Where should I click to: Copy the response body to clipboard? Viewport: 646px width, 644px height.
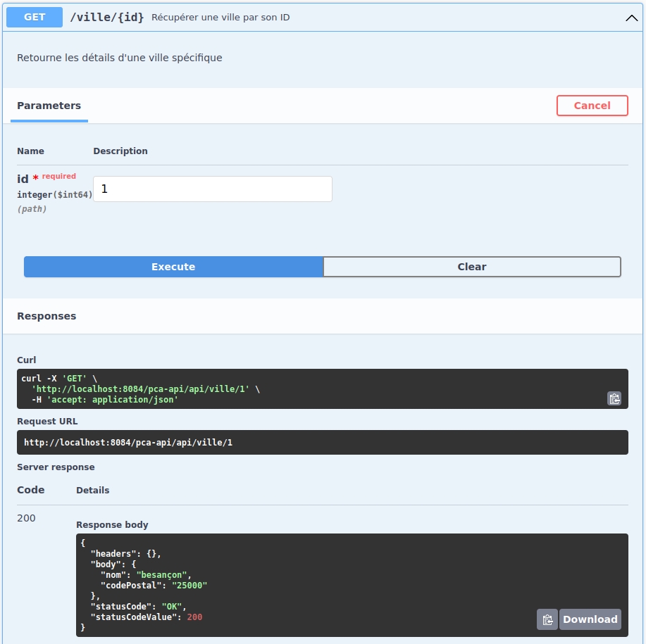pos(547,619)
